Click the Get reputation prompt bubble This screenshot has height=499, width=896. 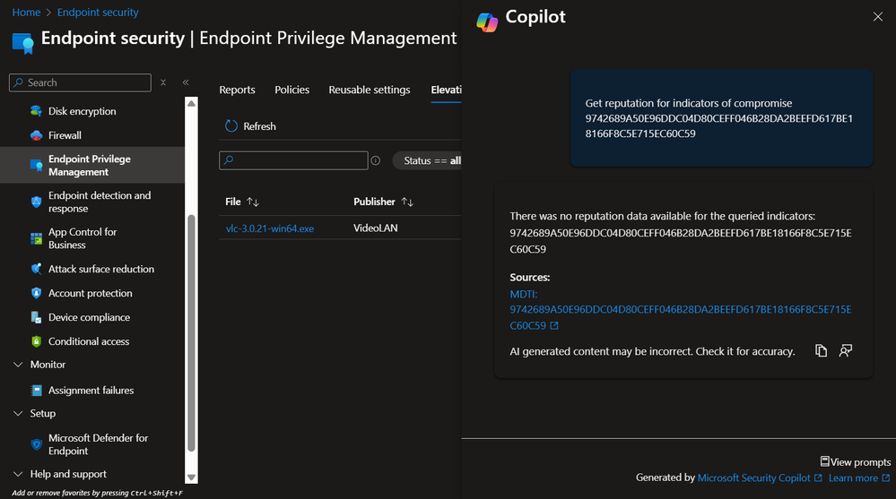721,118
